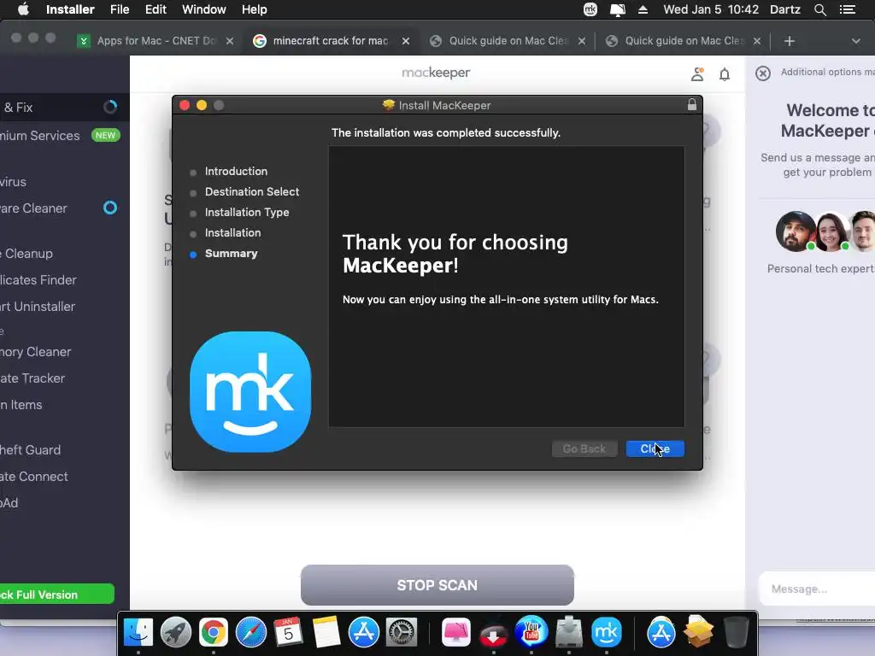Screen dimensions: 875x656
Task: Open the screen mirroring display menu bar icon
Action: click(x=617, y=9)
